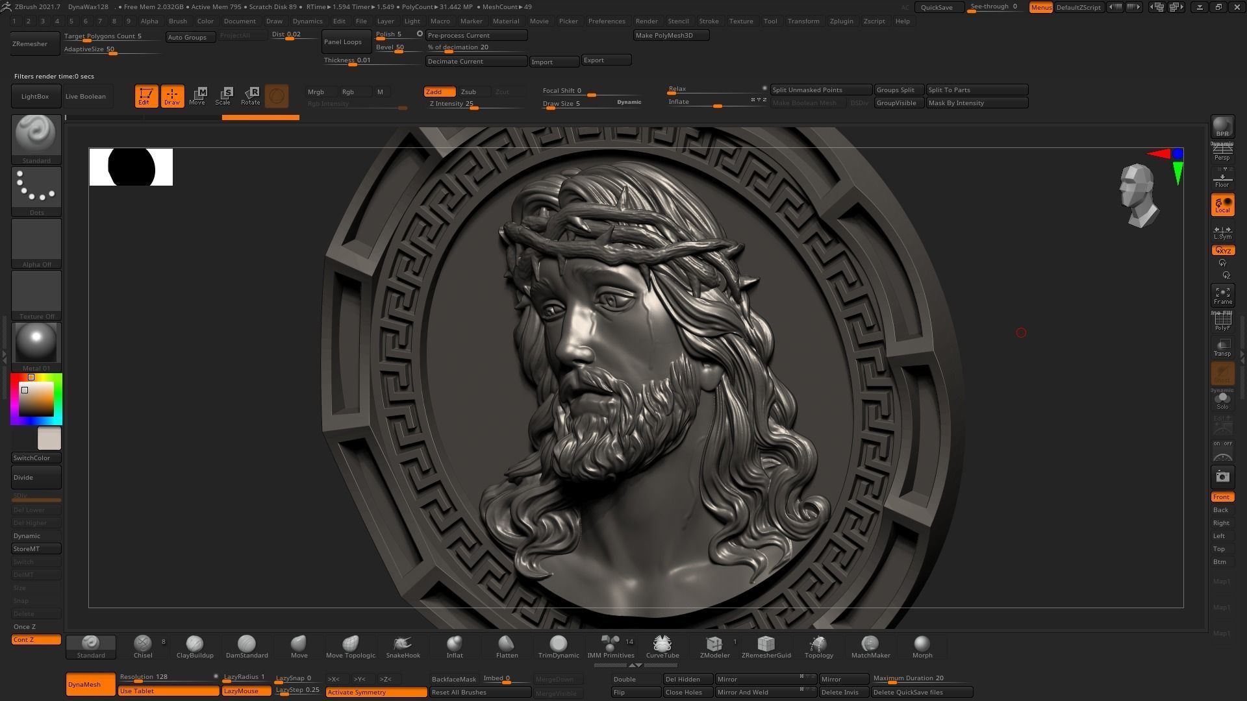Screen dimensions: 1247x701
Task: Click Close Holes button
Action: (x=688, y=692)
